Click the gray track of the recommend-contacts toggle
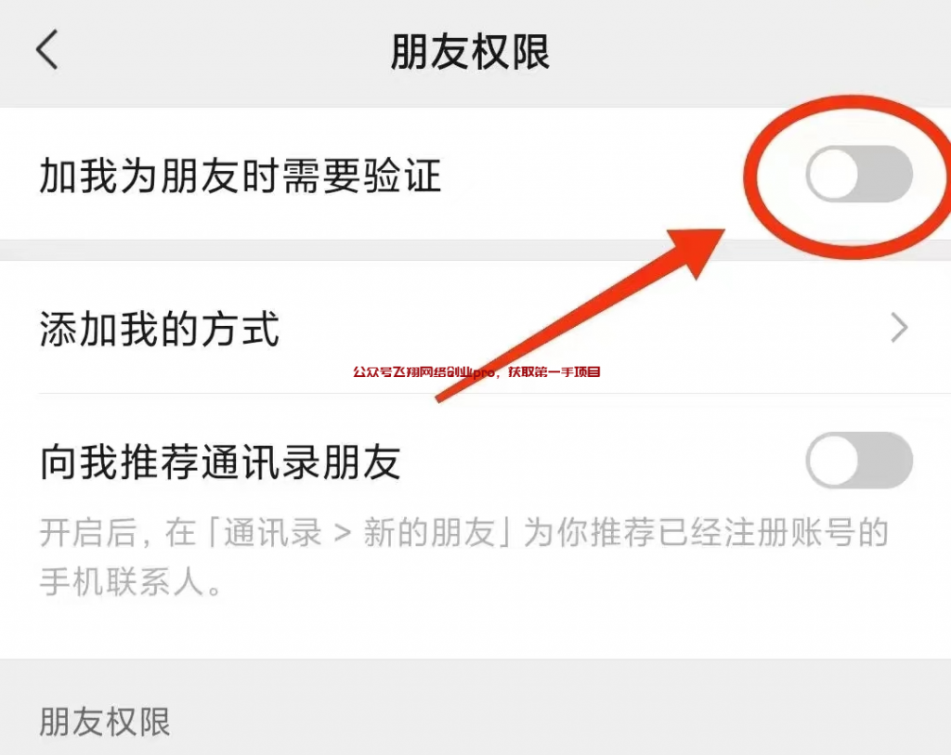This screenshot has height=755, width=951. click(885, 461)
